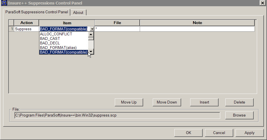Apply the suppression settings
This screenshot has width=267, height=140.
(249, 133)
